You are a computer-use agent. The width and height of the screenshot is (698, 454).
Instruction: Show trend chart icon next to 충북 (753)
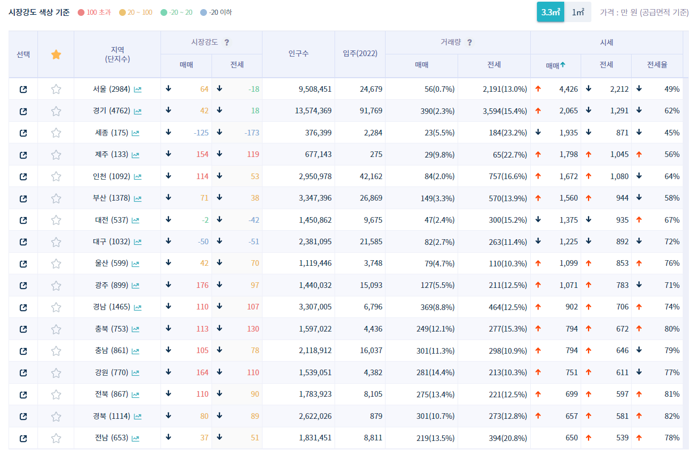[136, 329]
